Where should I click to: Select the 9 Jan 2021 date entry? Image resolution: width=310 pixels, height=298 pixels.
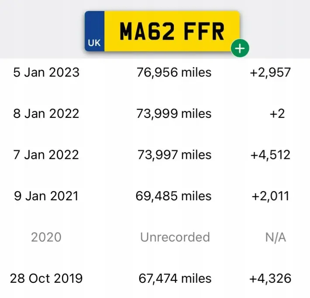pos(46,196)
